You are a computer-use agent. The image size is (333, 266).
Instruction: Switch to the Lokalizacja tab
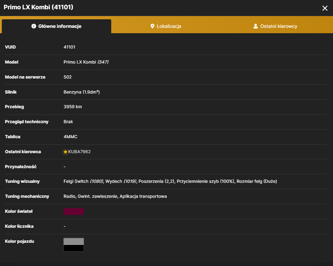(x=166, y=26)
